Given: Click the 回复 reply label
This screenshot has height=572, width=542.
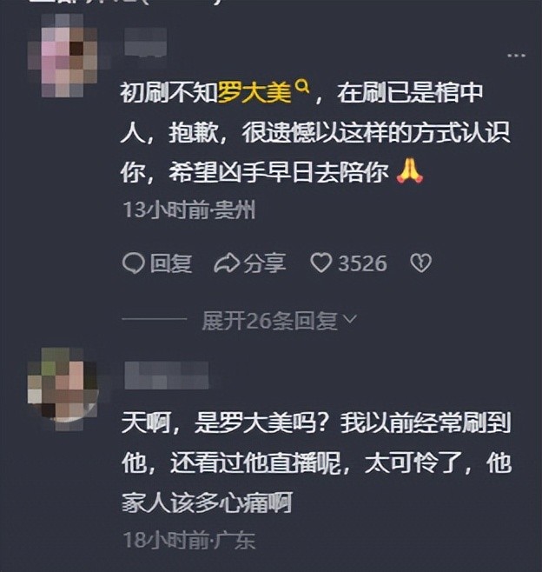Looking at the screenshot, I should (171, 263).
